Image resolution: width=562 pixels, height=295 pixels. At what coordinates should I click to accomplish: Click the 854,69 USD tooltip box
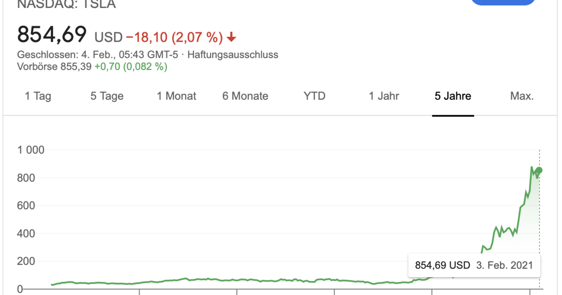click(442, 265)
